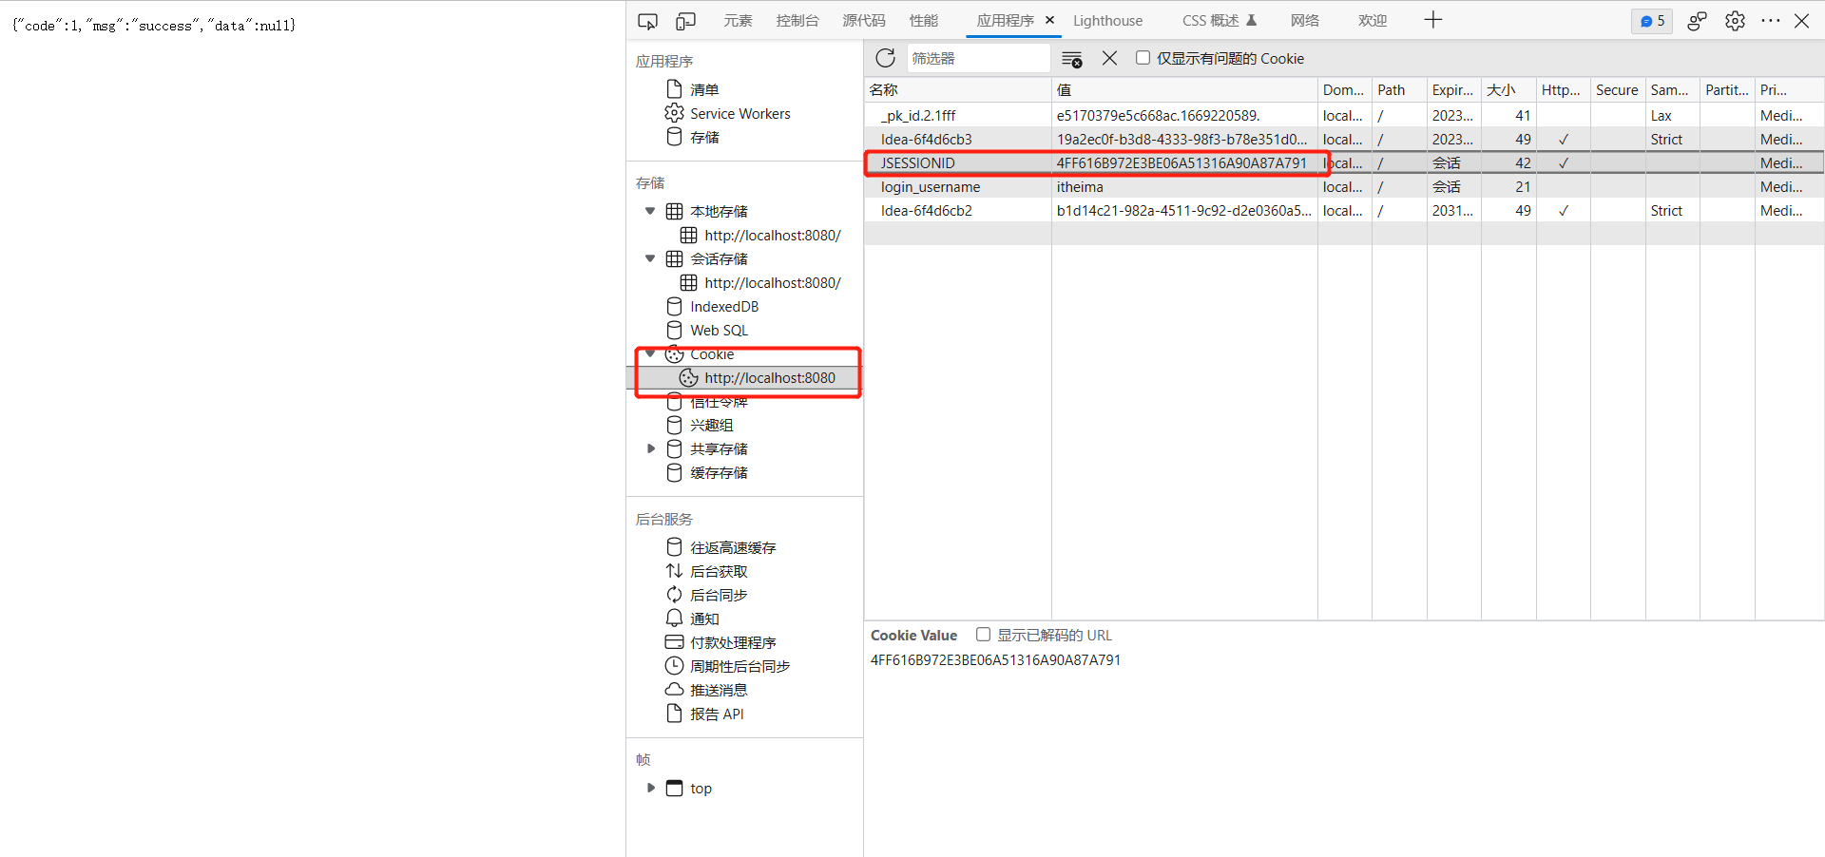Close the DevTools panel
Screen dimensions: 1825x857
tap(1801, 21)
